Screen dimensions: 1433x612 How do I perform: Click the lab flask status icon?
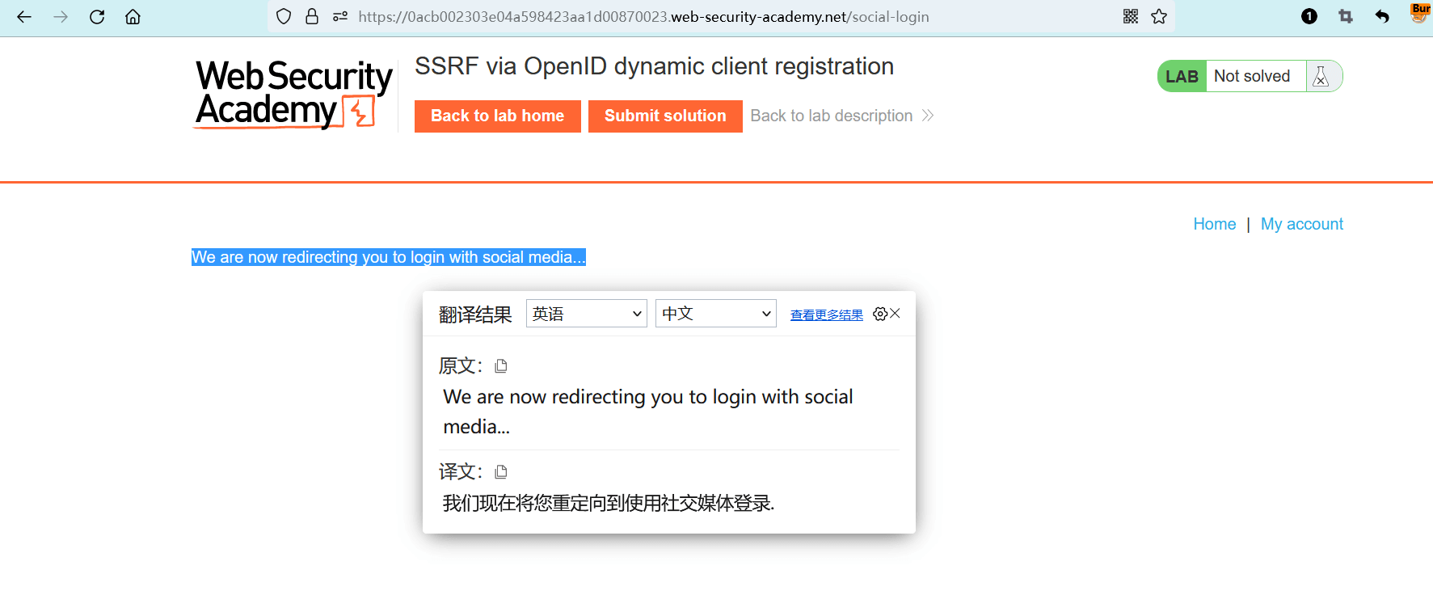click(1321, 76)
